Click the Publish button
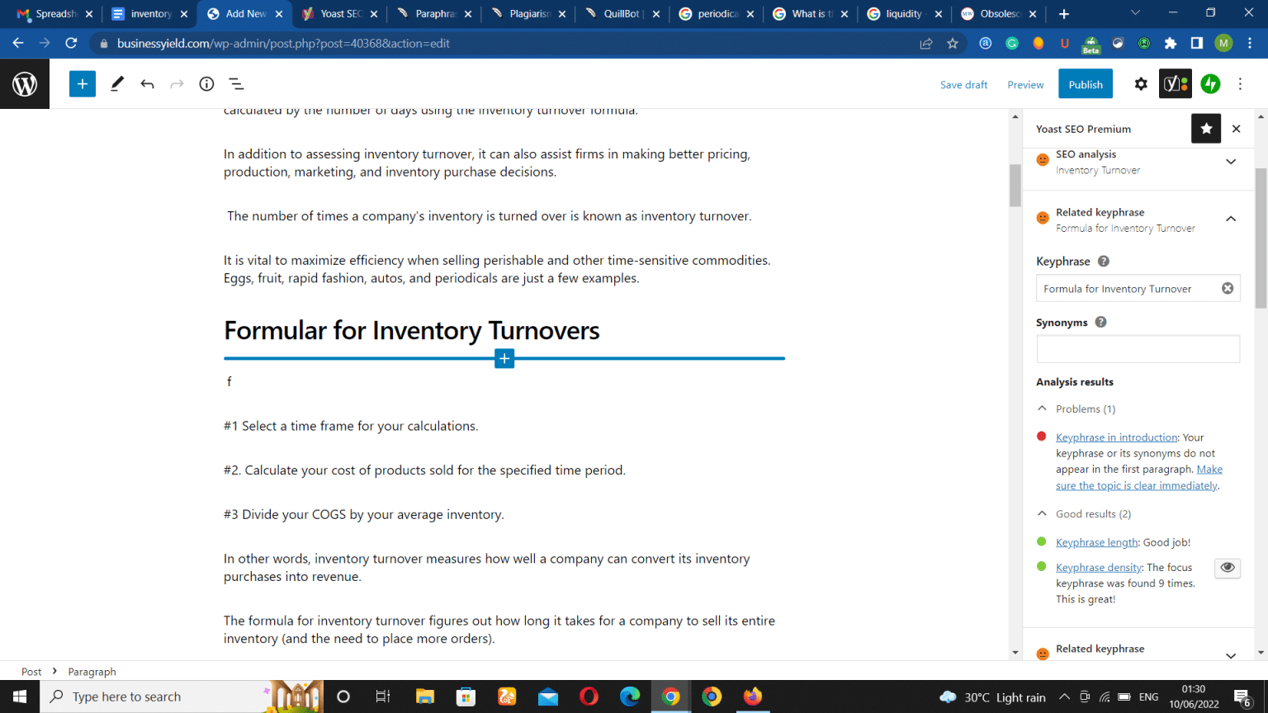 1085,84
